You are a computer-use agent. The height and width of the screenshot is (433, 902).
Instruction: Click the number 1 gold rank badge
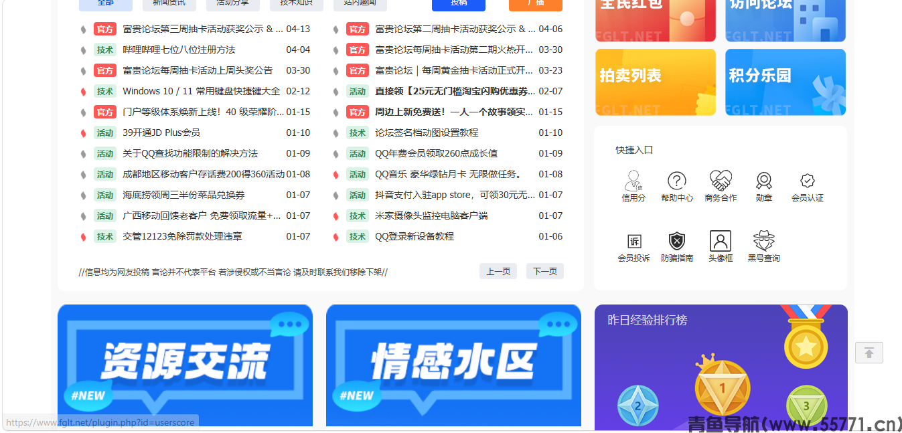pyautogui.click(x=722, y=386)
